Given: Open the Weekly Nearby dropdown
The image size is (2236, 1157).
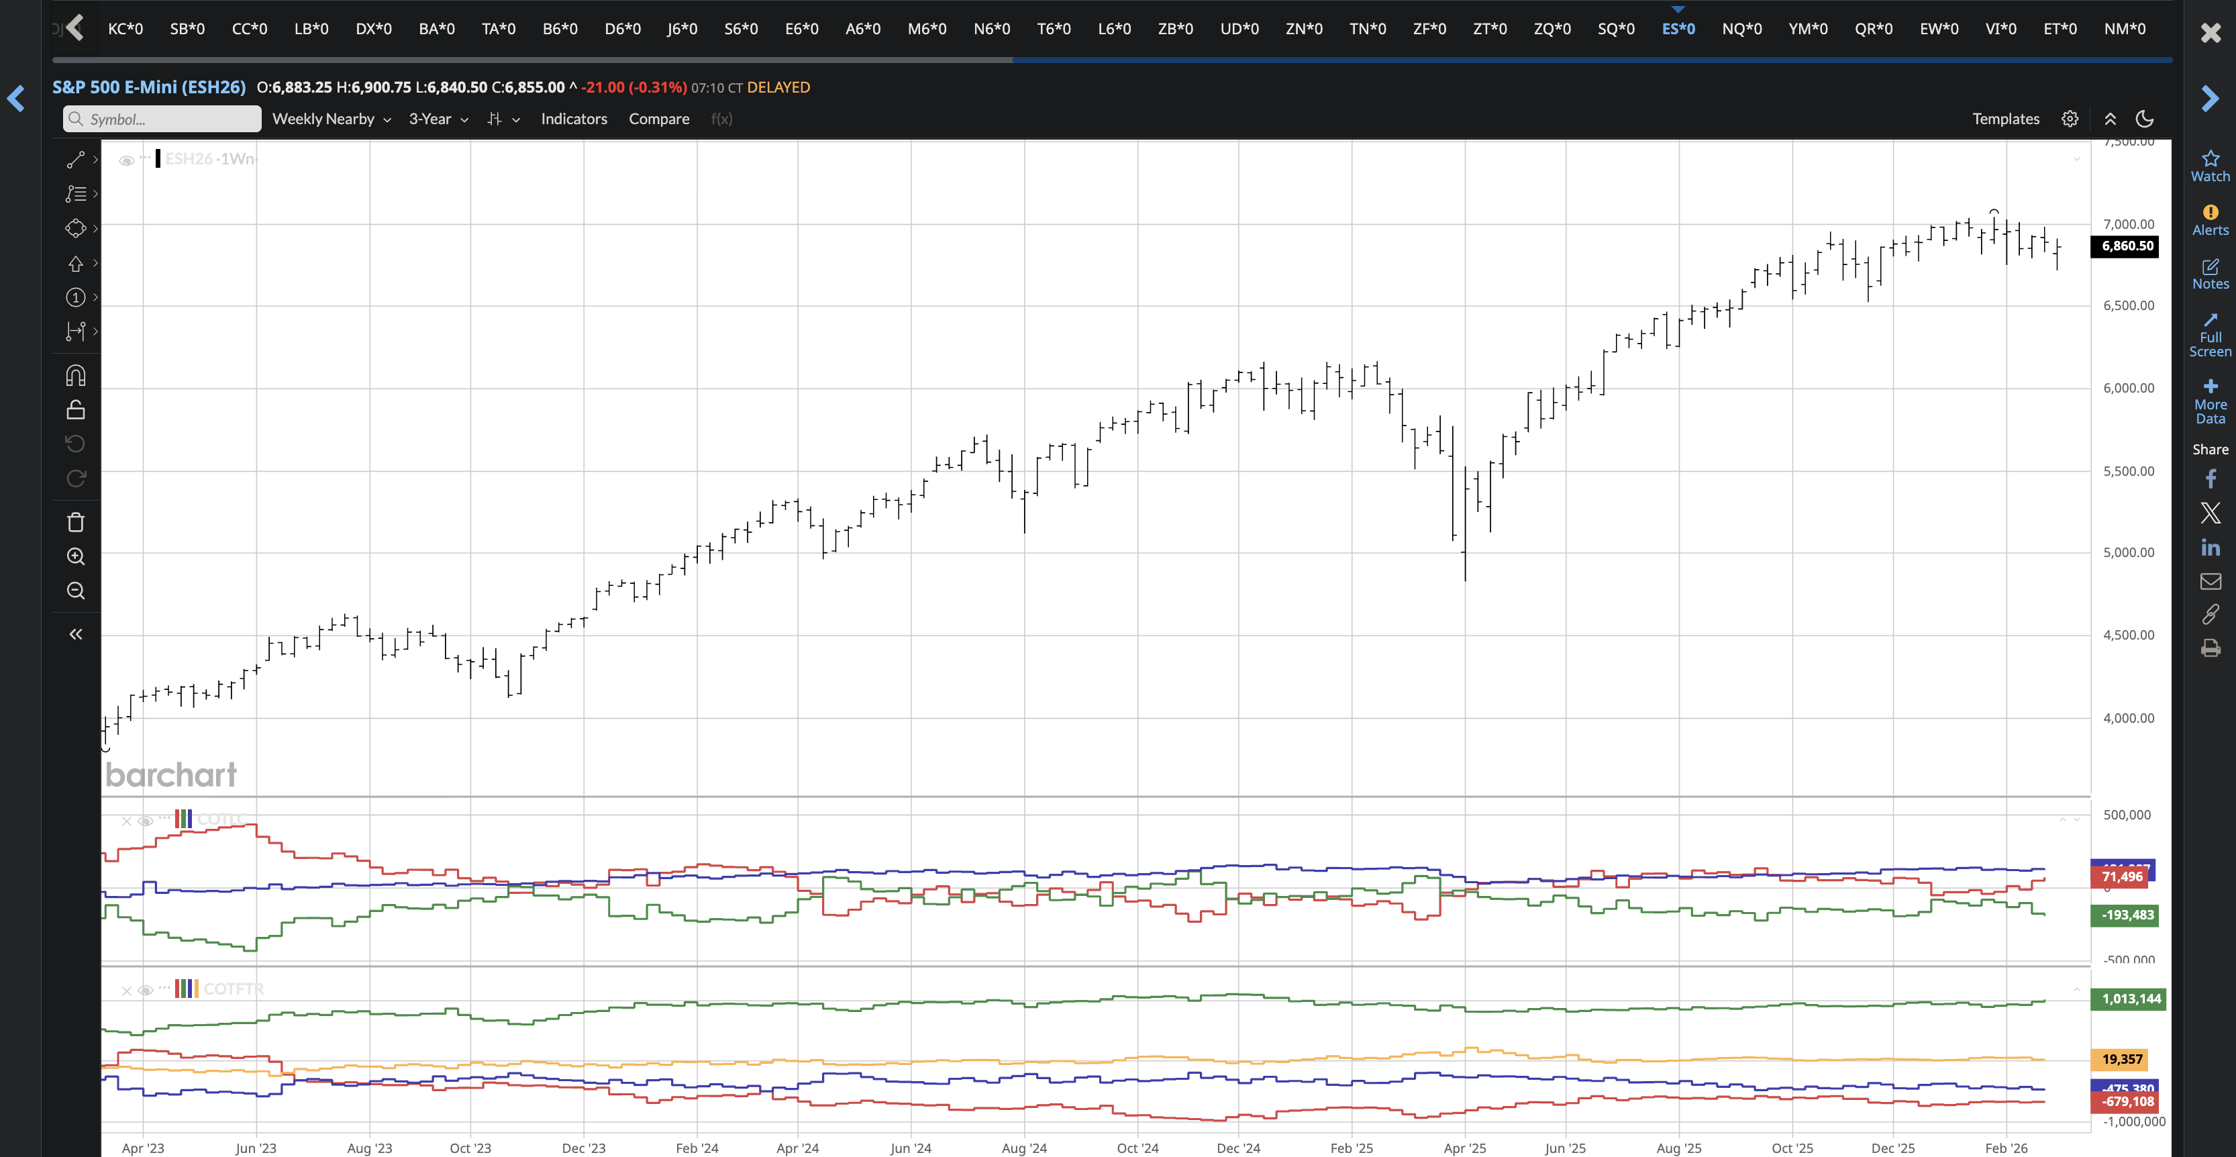Looking at the screenshot, I should pos(331,119).
